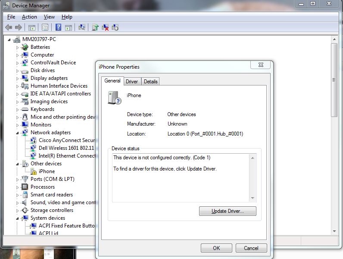Collapse the System devices node
Screen dimensions: 343x259
click(17, 218)
